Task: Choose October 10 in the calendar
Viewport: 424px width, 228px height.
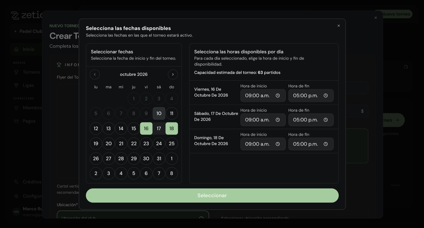Action: (159, 113)
